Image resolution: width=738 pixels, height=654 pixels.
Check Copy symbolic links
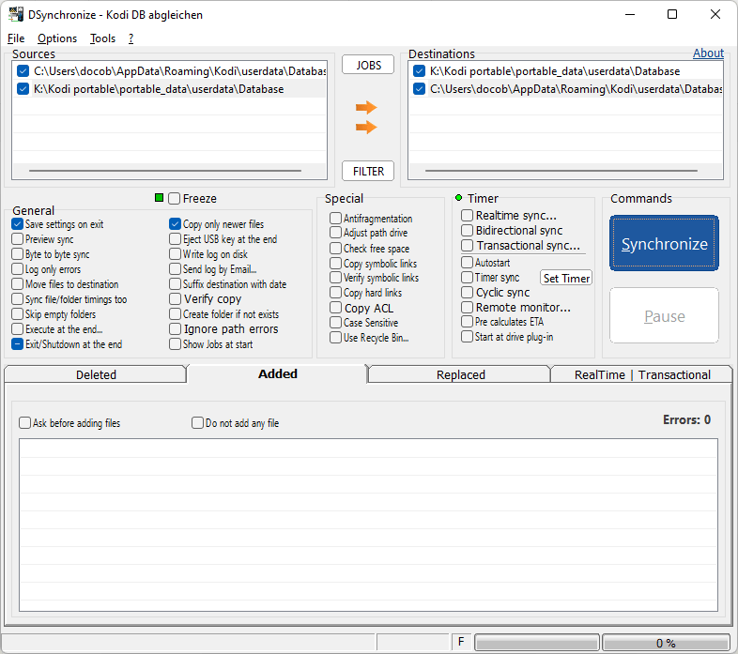335,264
